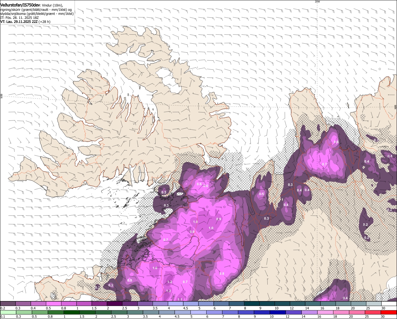Click the darkest purple upper swatch labeled 2

coord(114,304)
